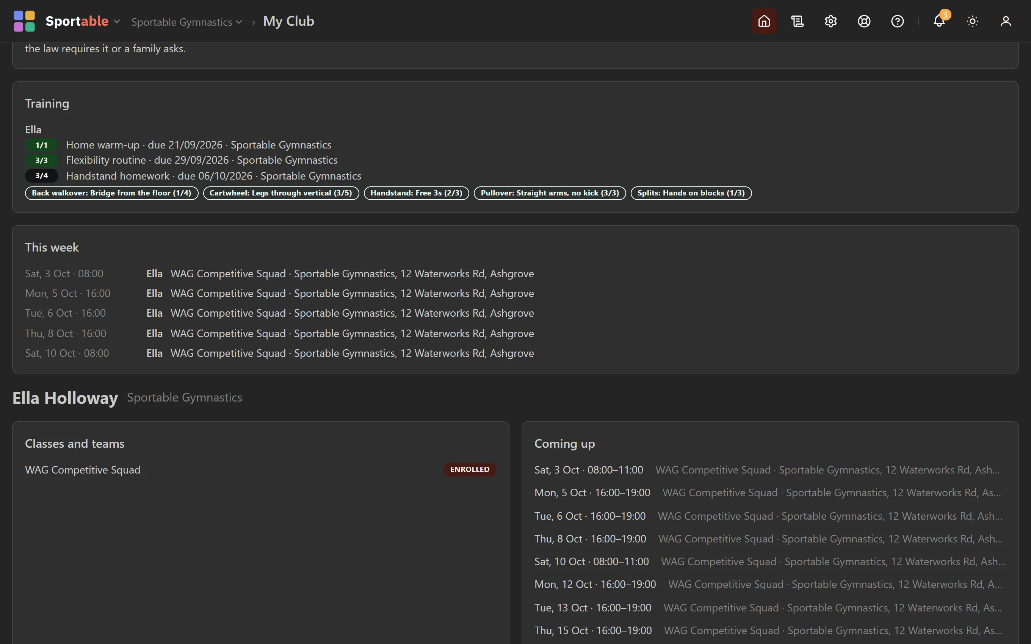Click the ENROLLED status badge
The height and width of the screenshot is (644, 1031).
click(x=470, y=469)
